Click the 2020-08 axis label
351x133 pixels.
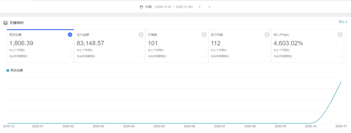pos(250,126)
